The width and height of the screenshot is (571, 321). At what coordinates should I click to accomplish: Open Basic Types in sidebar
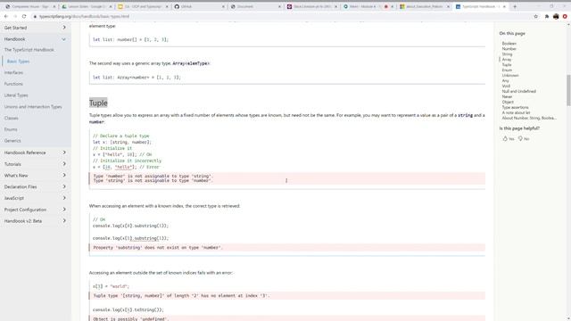[x=18, y=62]
